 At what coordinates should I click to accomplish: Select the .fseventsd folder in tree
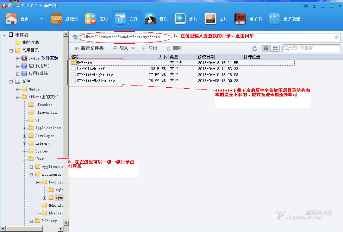pos(43,112)
